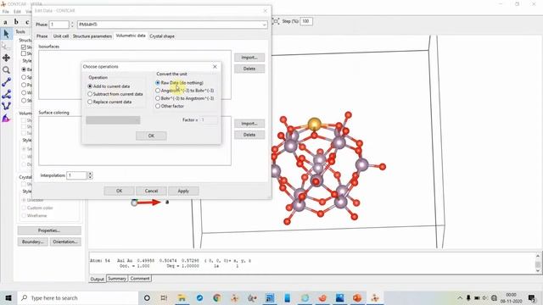The width and height of the screenshot is (543, 305).
Task: Click Import for Isosurfaces
Action: click(x=249, y=58)
